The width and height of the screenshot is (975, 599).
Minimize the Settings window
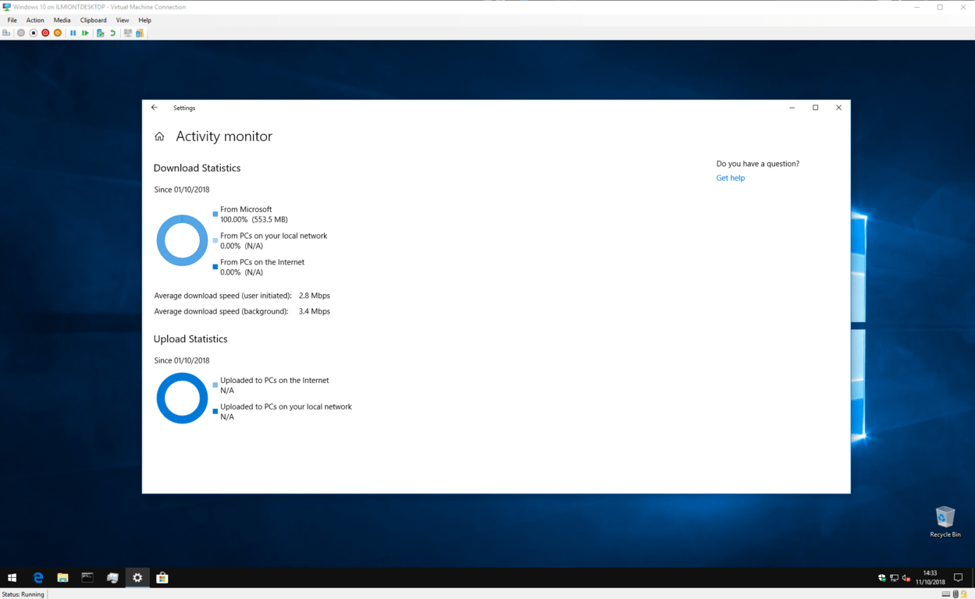pyautogui.click(x=792, y=108)
